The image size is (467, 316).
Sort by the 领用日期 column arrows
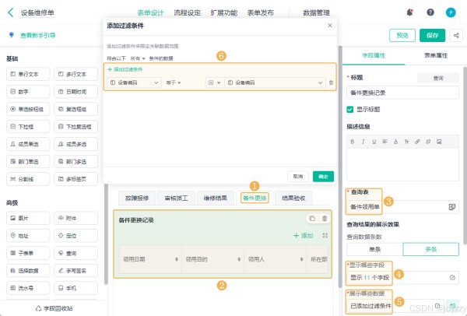click(177, 259)
